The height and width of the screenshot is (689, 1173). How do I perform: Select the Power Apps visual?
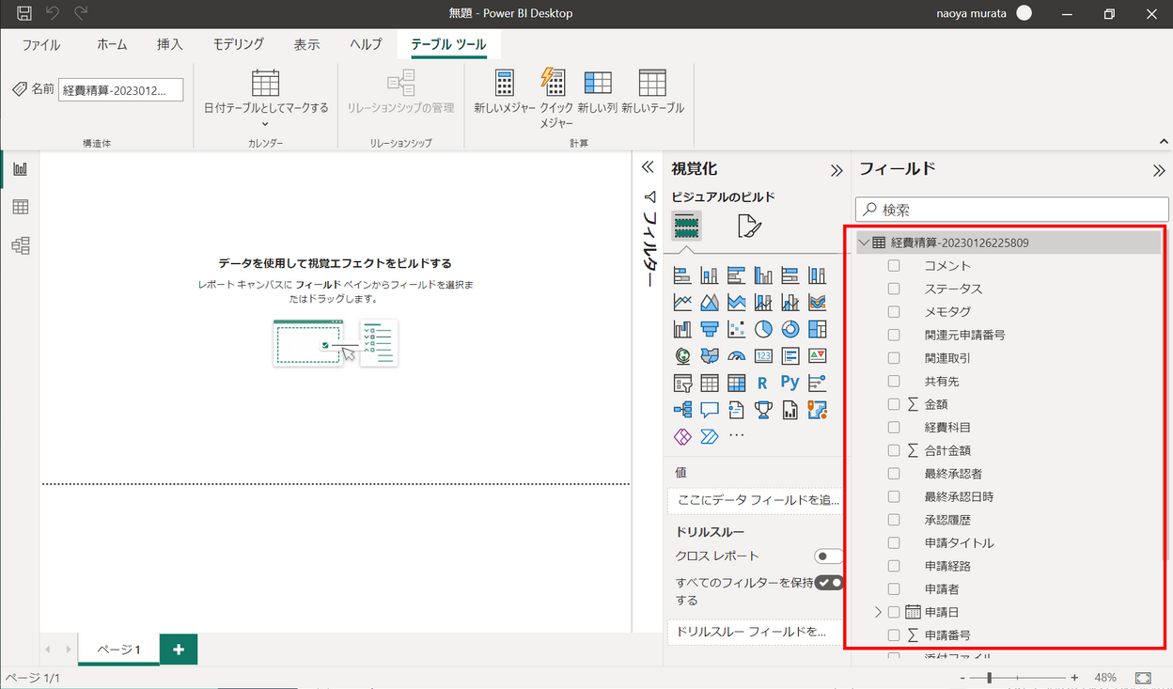pos(682,436)
